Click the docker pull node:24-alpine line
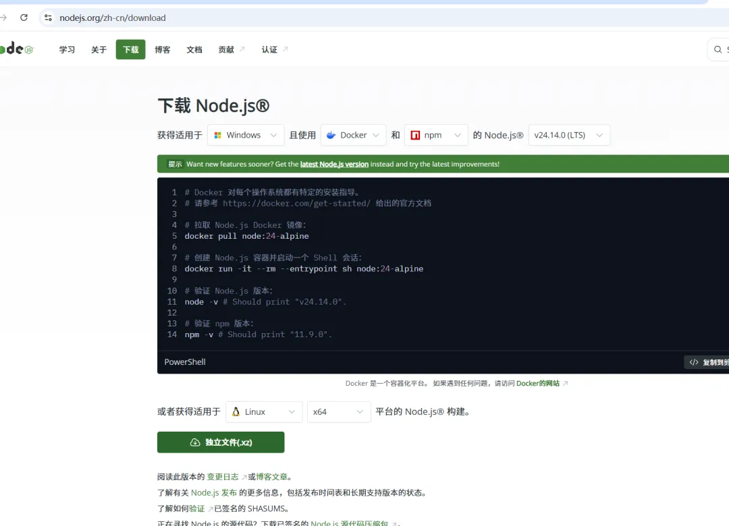The image size is (729, 526). point(247,236)
